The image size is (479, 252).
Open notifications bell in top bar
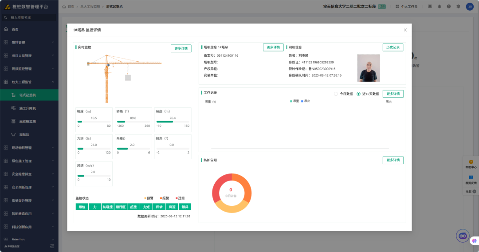pyautogui.click(x=439, y=6)
